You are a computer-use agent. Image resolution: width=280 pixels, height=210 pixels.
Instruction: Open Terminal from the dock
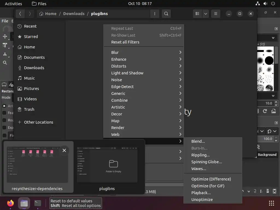point(38,203)
